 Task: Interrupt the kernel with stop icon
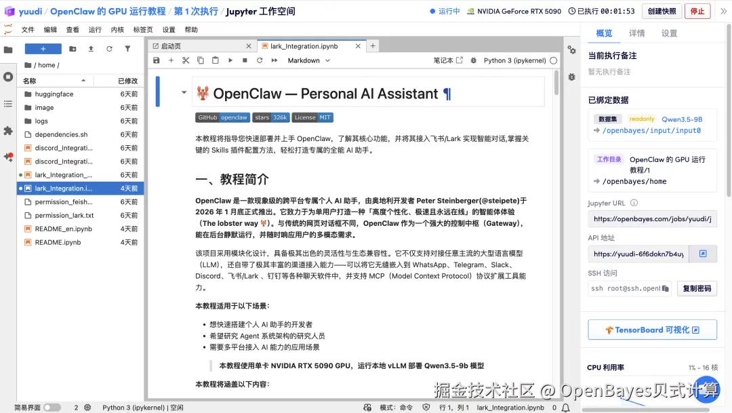pyautogui.click(x=245, y=60)
